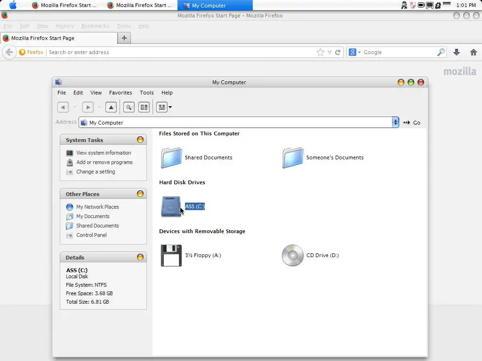Screen dimensions: 482x361
Task: Click the first system tray icon
Action: [404, 5]
